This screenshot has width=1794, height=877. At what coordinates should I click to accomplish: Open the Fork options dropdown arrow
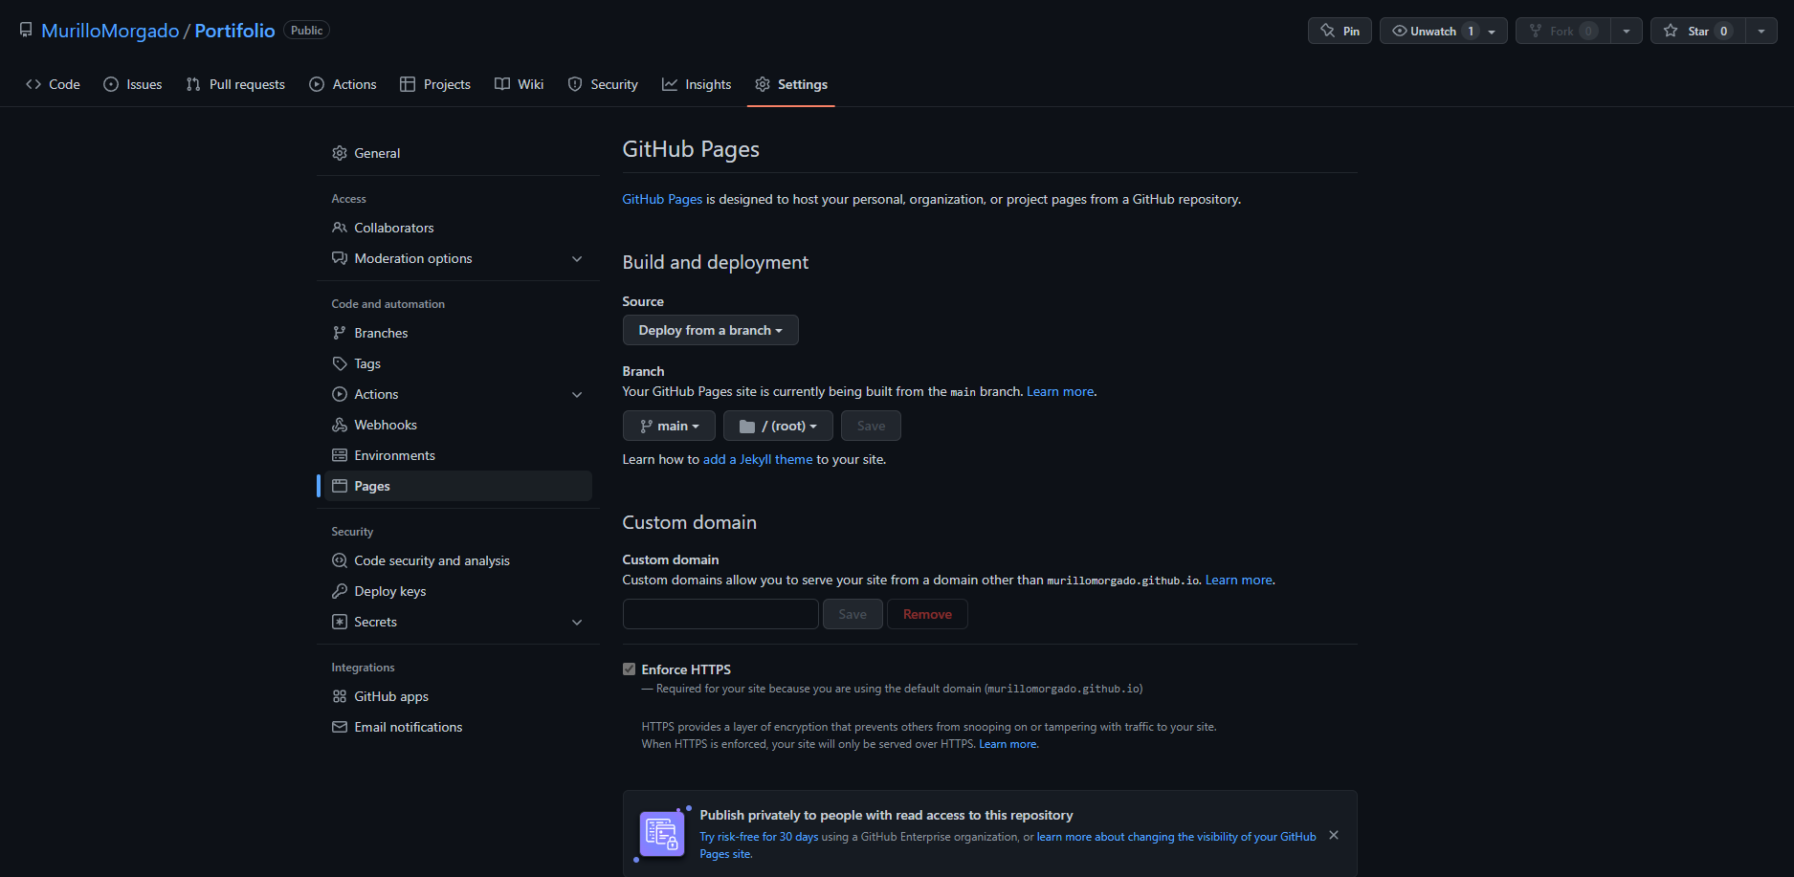pyautogui.click(x=1626, y=31)
